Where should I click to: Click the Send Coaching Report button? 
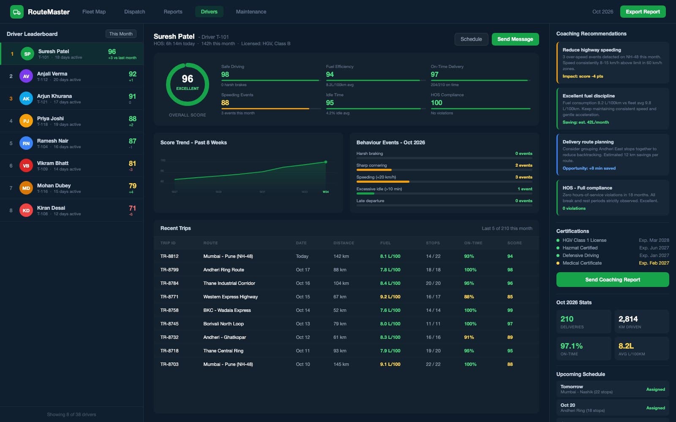(613, 280)
